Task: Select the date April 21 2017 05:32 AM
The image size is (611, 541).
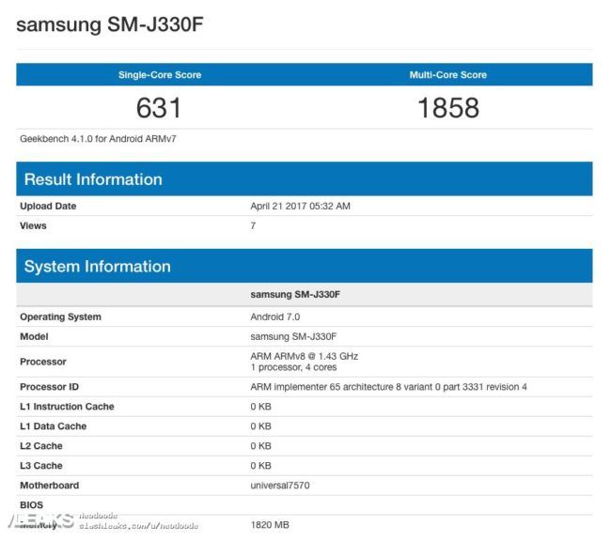Action: point(300,206)
